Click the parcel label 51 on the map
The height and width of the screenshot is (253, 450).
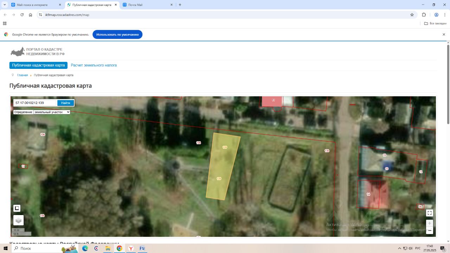(x=274, y=100)
